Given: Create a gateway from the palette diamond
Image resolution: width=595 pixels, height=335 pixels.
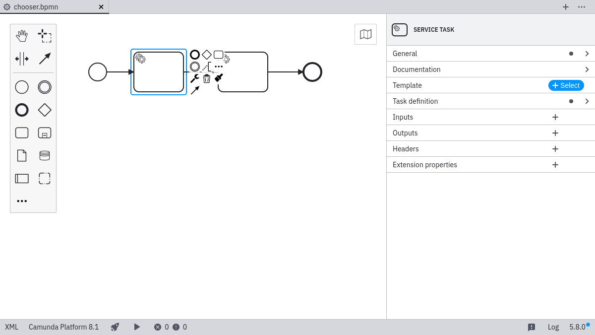Looking at the screenshot, I should pos(45,110).
